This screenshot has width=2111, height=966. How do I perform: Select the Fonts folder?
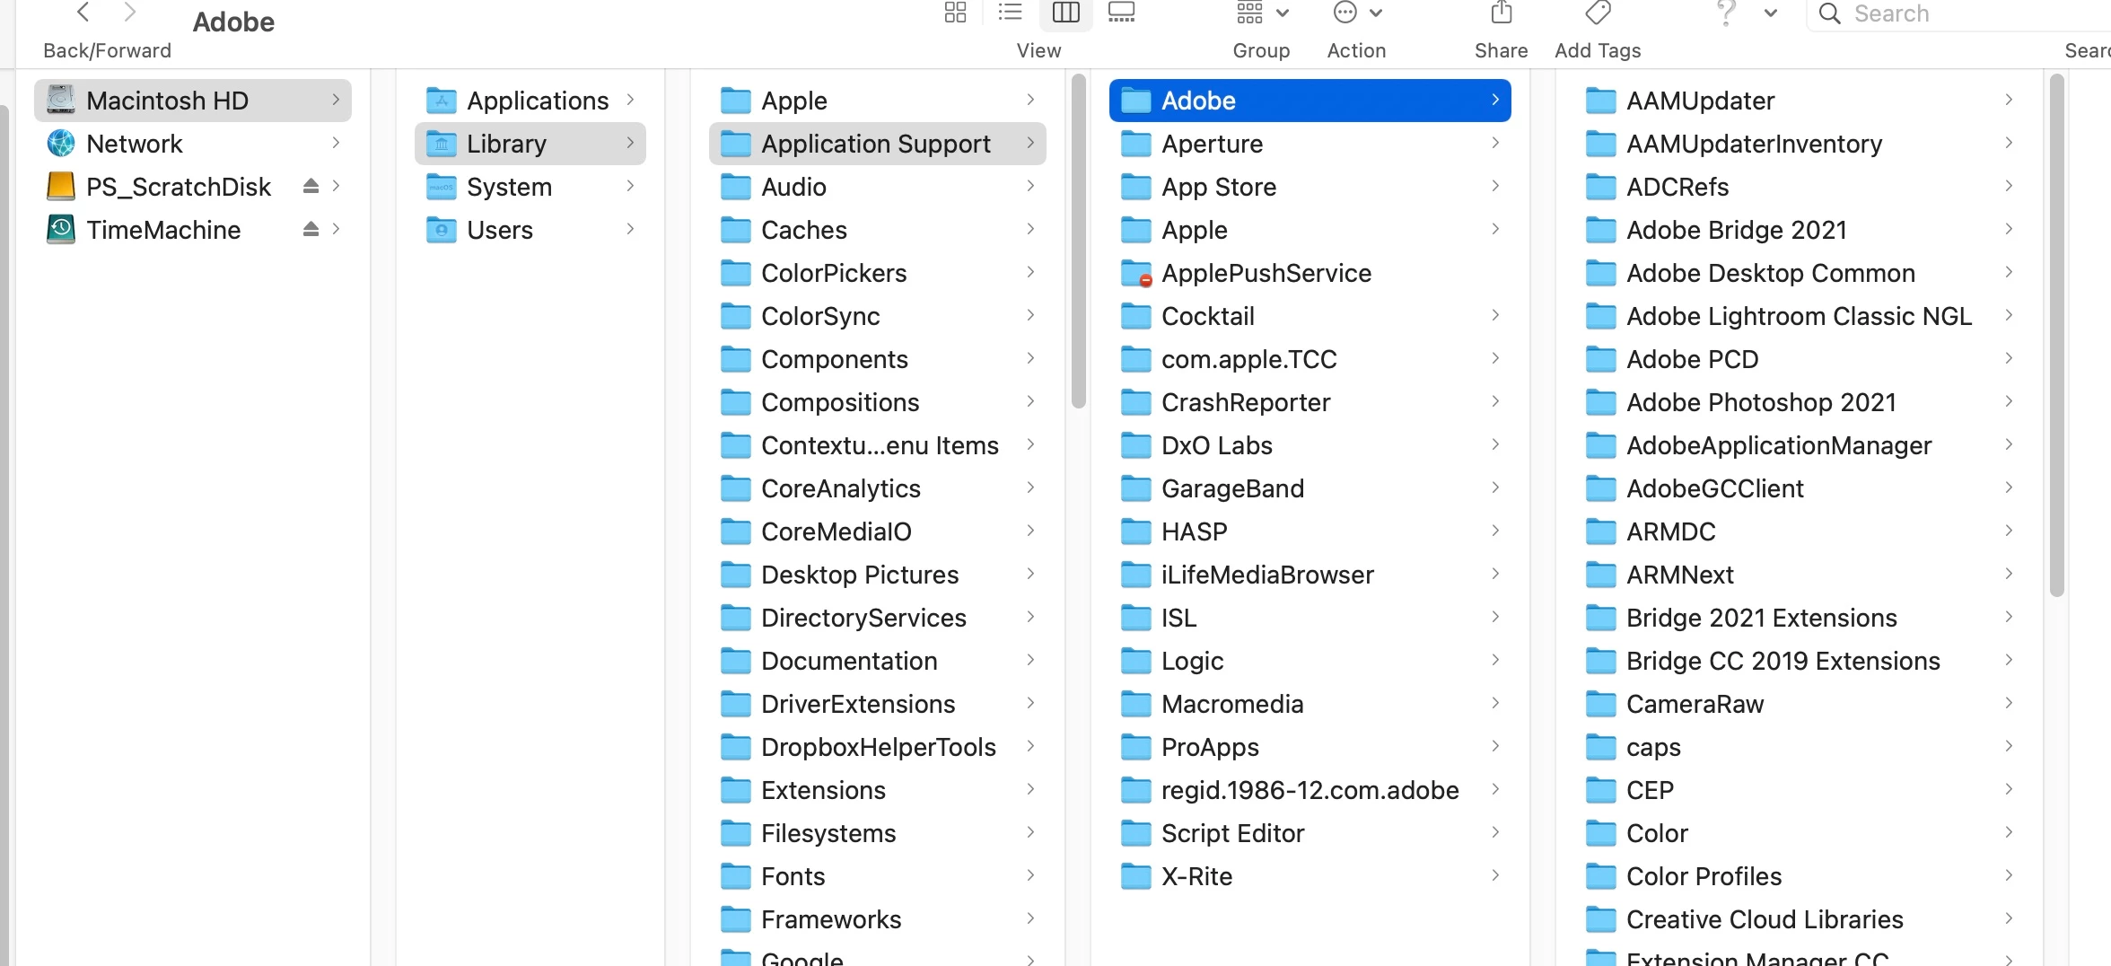[878, 876]
